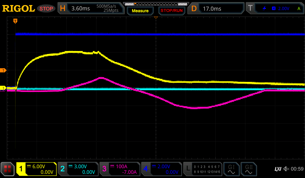Viewport: 305px width, 178px height.
Task: Toggle channel 3 with 100A scale
Action: (x=120, y=169)
